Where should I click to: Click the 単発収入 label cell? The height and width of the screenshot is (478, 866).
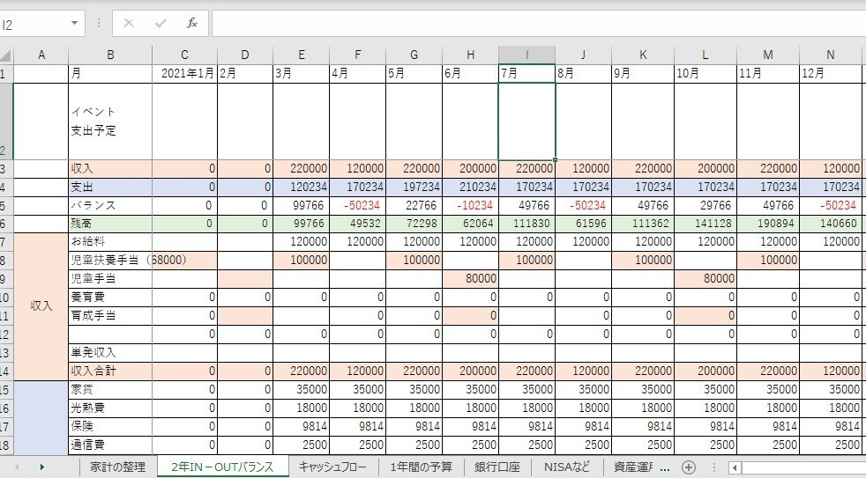[110, 352]
